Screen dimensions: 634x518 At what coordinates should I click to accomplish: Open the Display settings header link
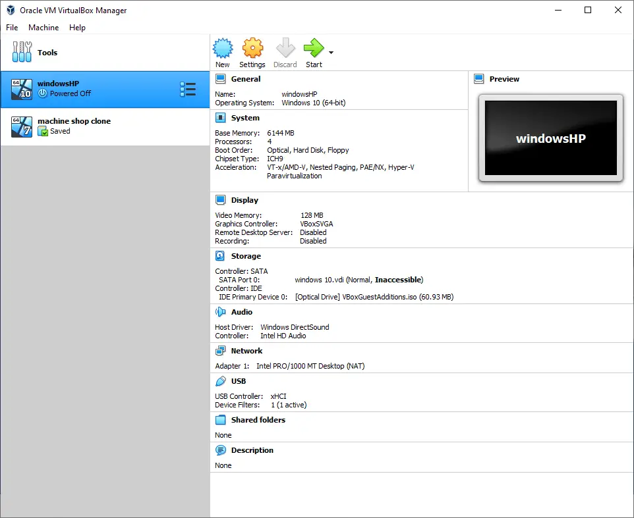click(245, 200)
